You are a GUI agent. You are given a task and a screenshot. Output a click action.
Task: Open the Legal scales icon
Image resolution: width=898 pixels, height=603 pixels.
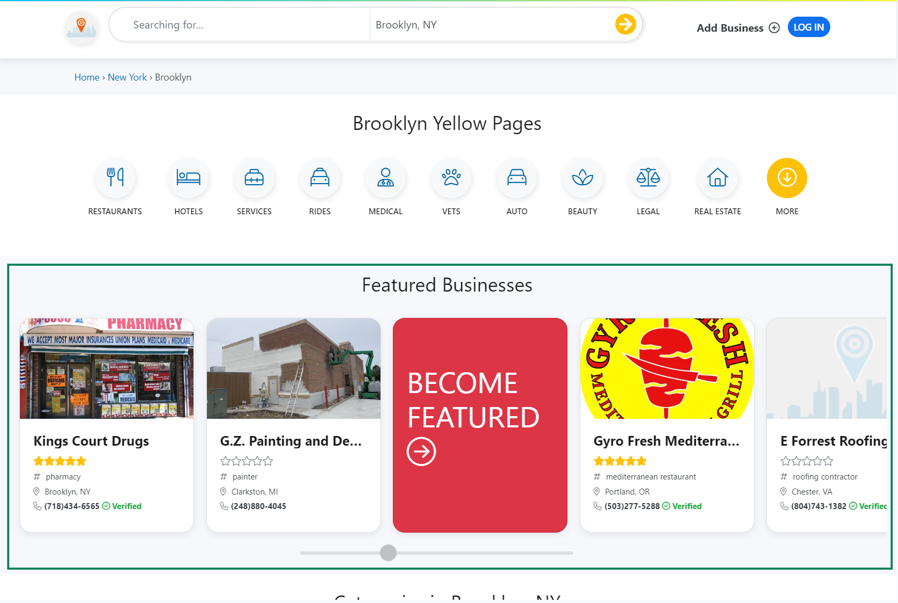point(648,178)
